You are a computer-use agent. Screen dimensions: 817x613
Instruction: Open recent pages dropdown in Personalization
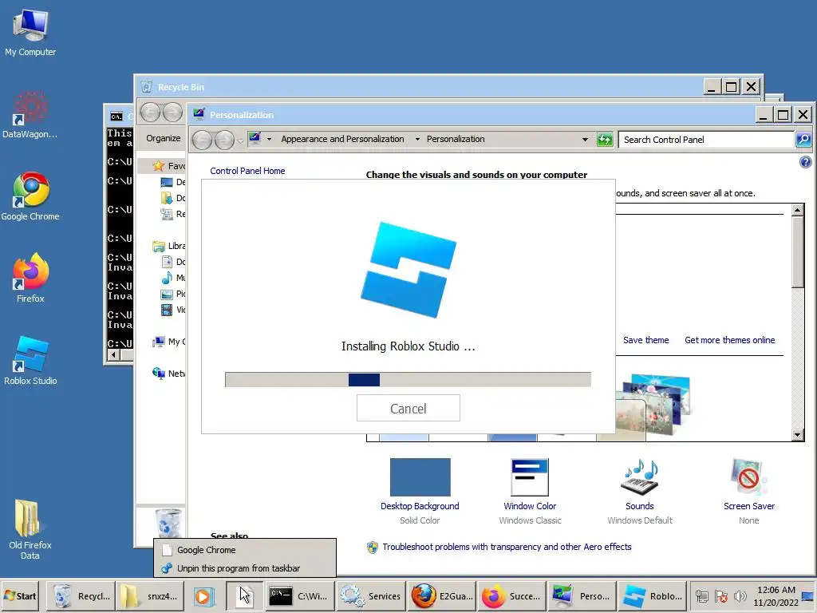[239, 140]
